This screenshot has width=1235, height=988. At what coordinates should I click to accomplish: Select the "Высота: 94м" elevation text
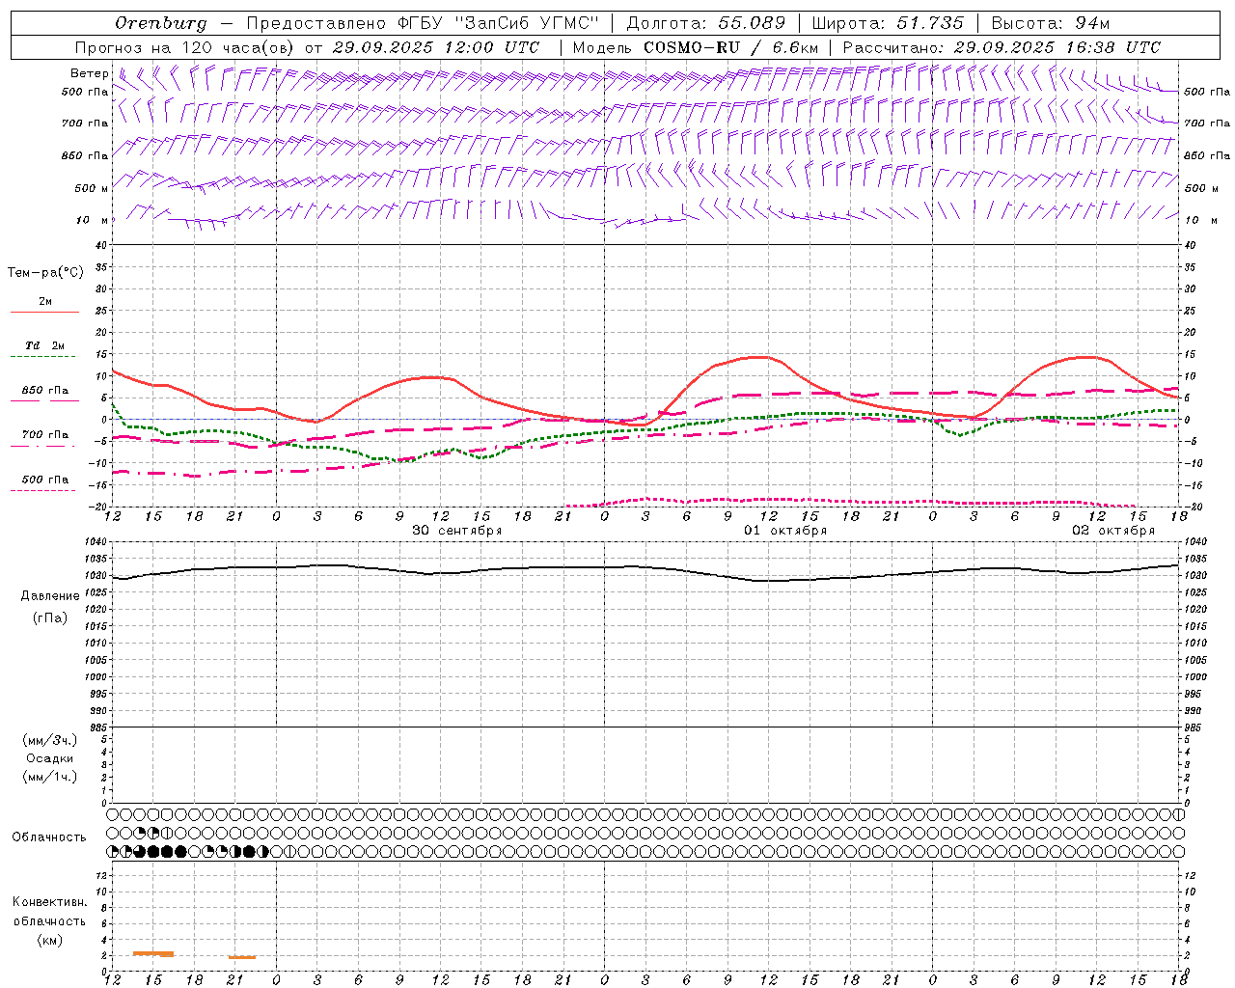tap(1051, 23)
